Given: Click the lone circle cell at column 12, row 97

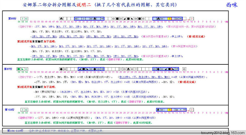Looking at the screenshot, I should point(184,69).
